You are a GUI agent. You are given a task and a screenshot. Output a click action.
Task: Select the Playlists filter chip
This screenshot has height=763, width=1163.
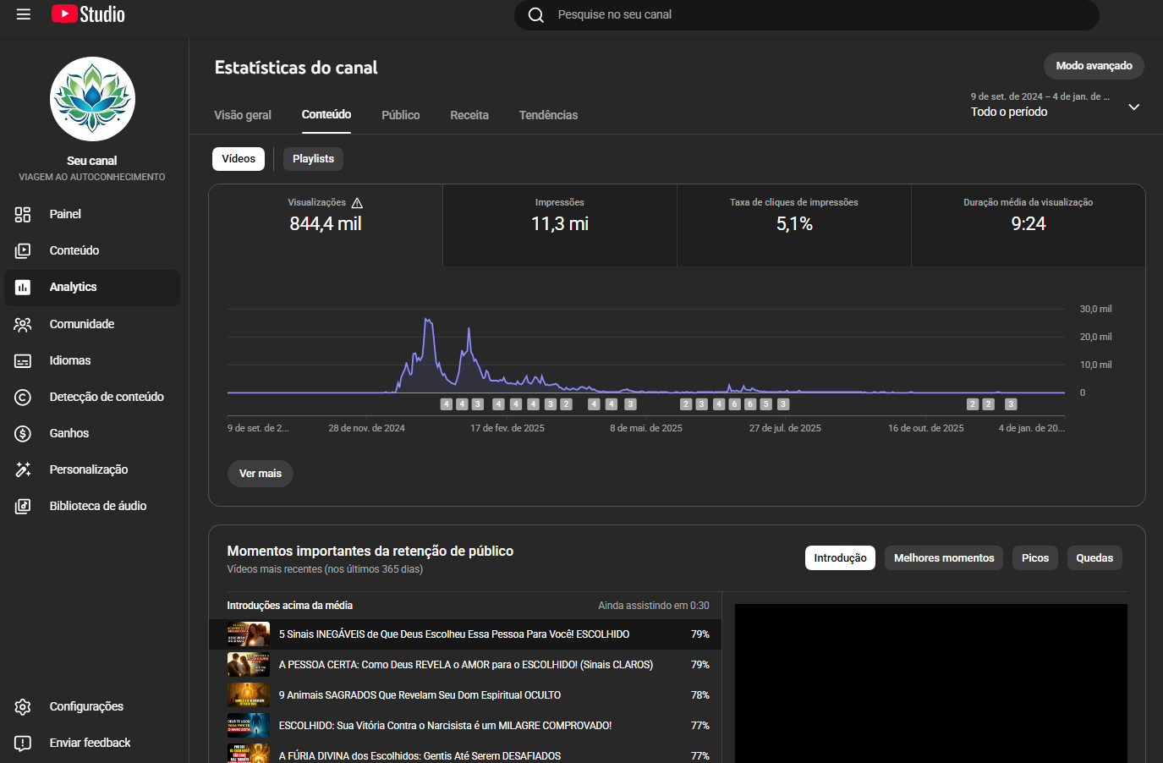pyautogui.click(x=313, y=159)
